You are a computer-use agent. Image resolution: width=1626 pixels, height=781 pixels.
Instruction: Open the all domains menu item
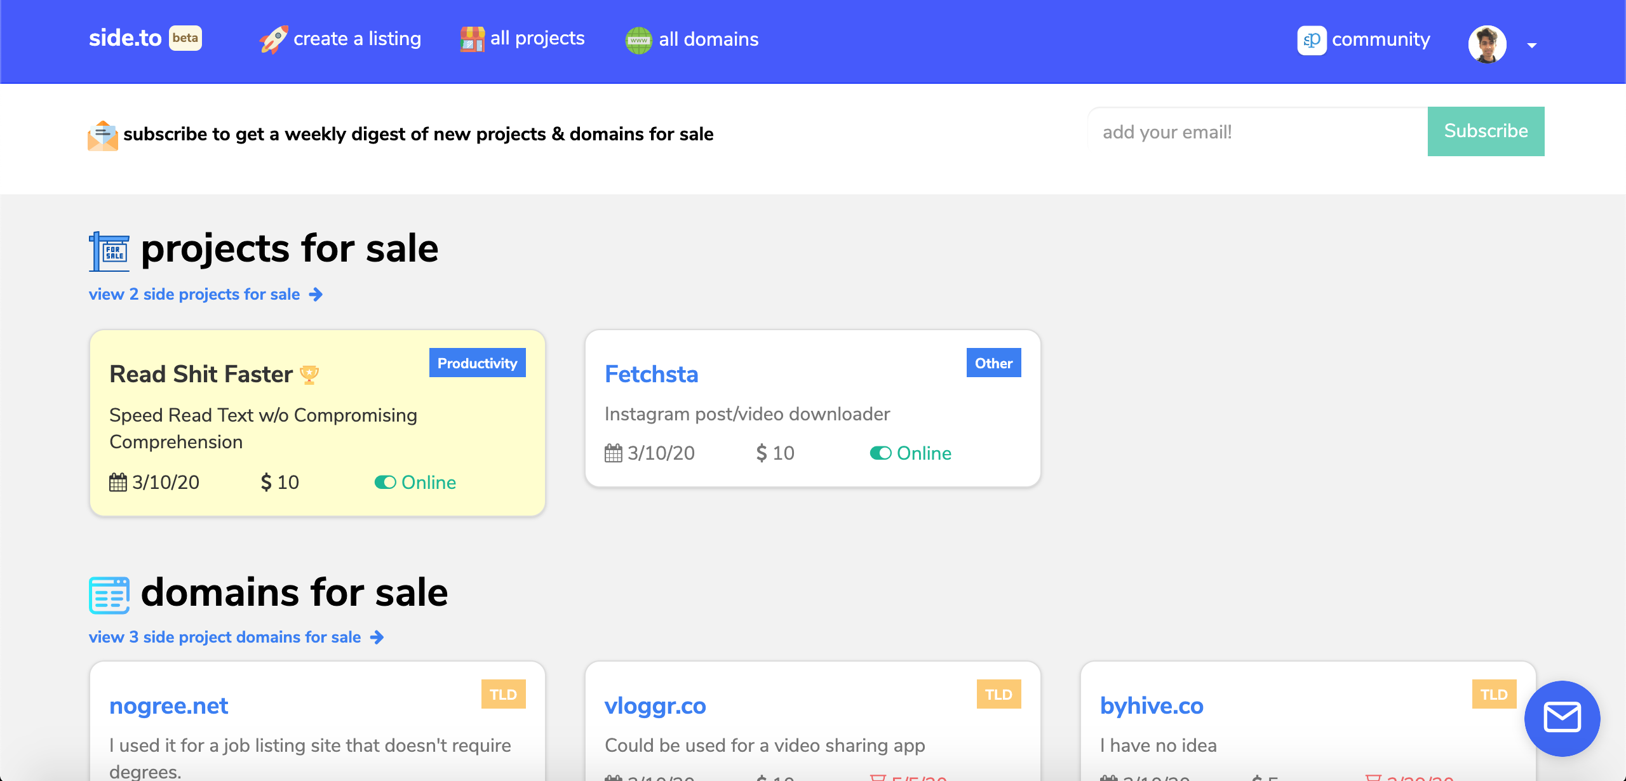[x=708, y=39]
